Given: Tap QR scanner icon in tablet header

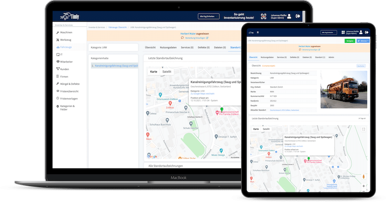Looking at the screenshot, I should pos(343,32).
